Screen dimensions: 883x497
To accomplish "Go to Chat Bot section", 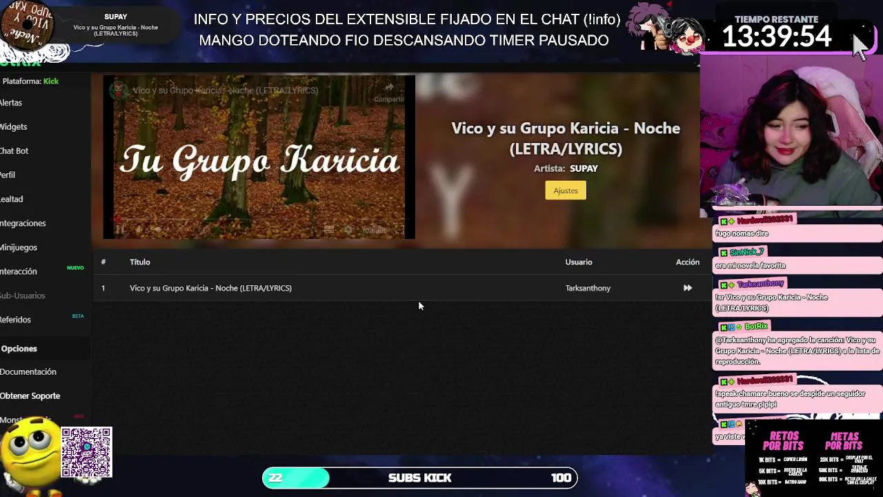I will coord(14,151).
